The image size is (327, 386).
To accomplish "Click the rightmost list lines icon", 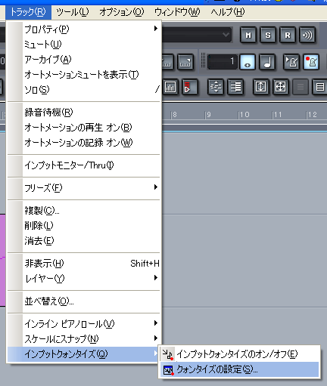I will (x=320, y=87).
